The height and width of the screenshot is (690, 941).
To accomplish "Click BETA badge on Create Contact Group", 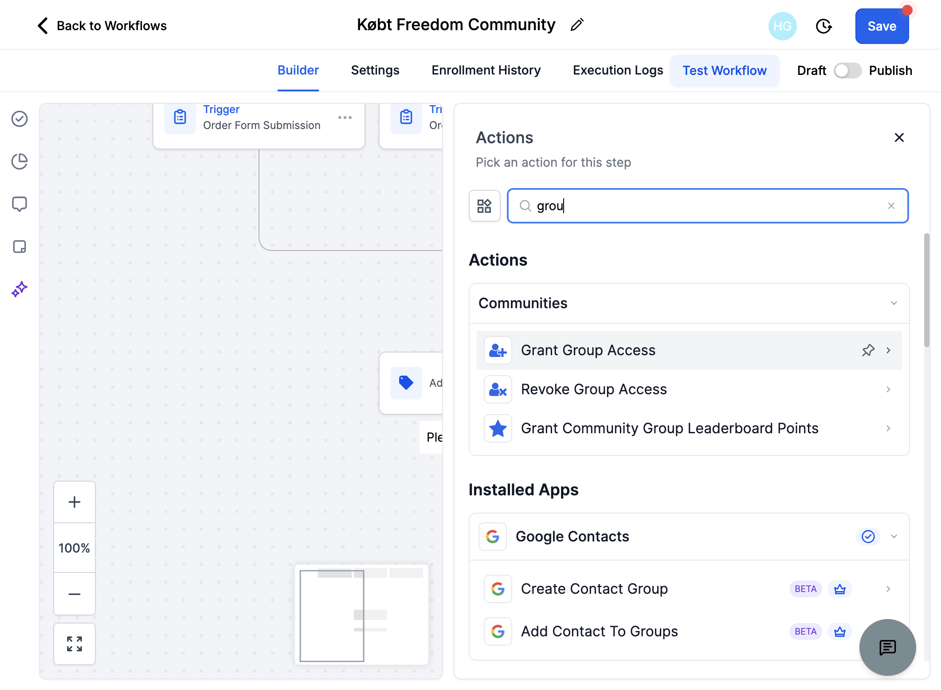I will point(805,589).
